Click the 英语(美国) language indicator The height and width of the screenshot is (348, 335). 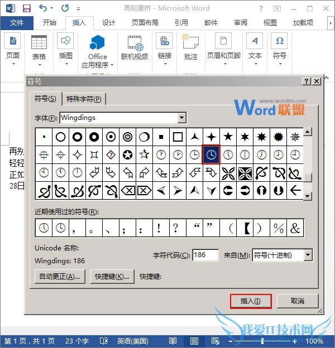pyautogui.click(x=133, y=341)
